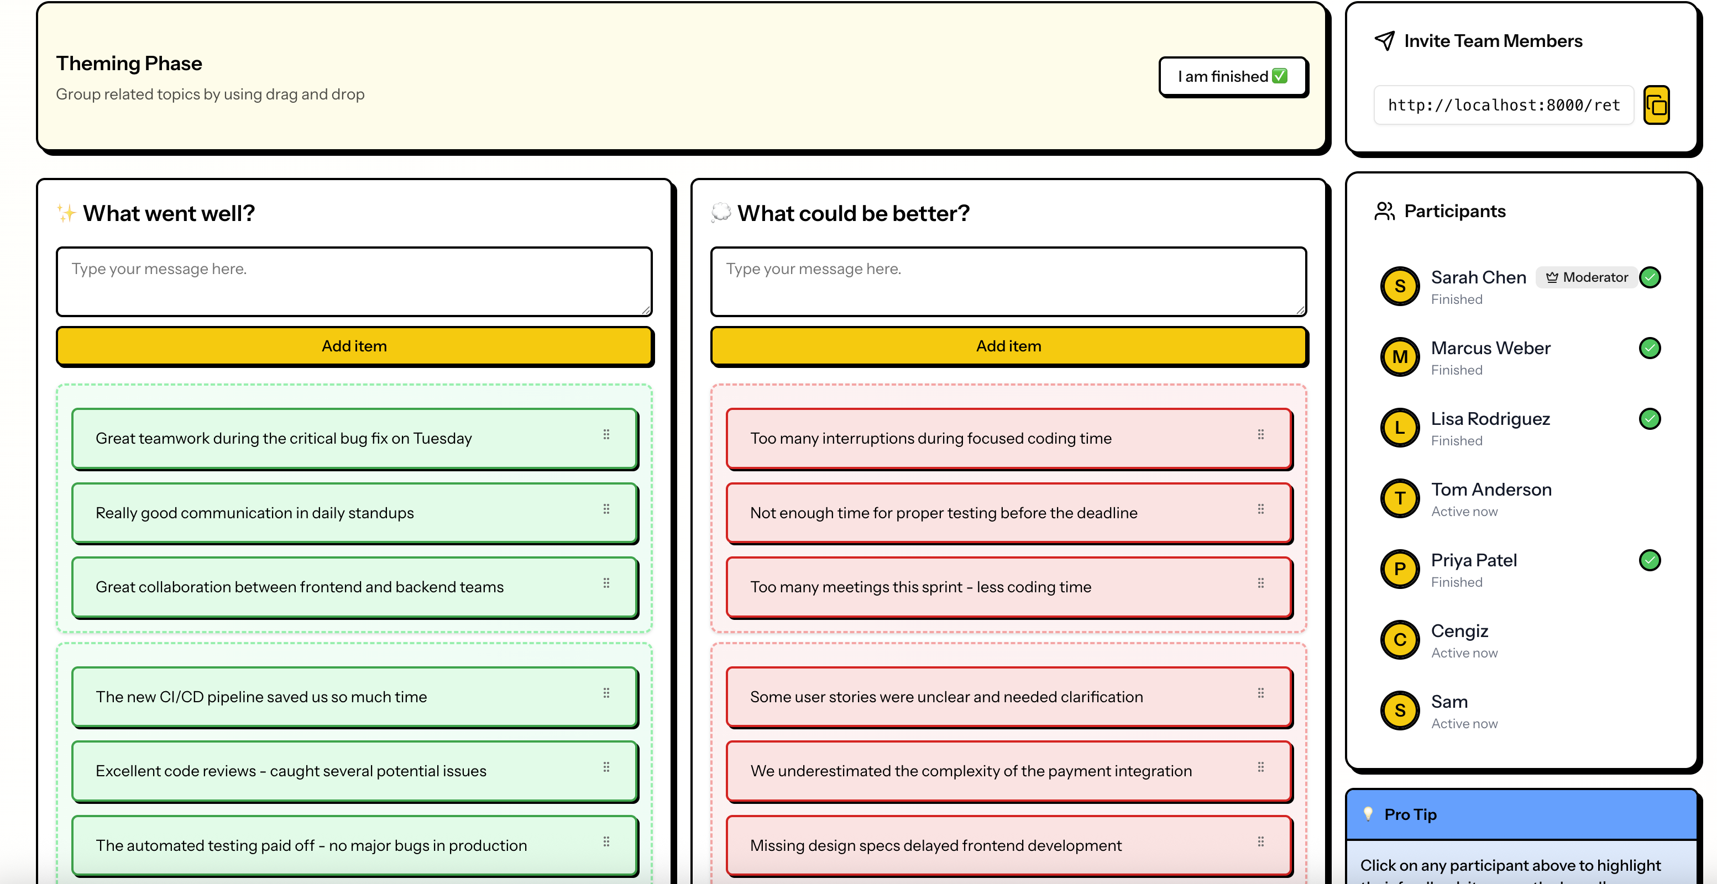
Task: Click drag handle on CI/CD pipeline card
Action: click(x=606, y=693)
